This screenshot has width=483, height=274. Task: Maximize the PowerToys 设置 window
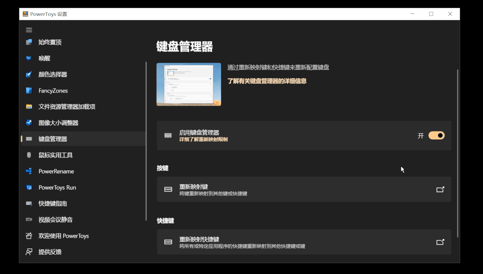[431, 14]
